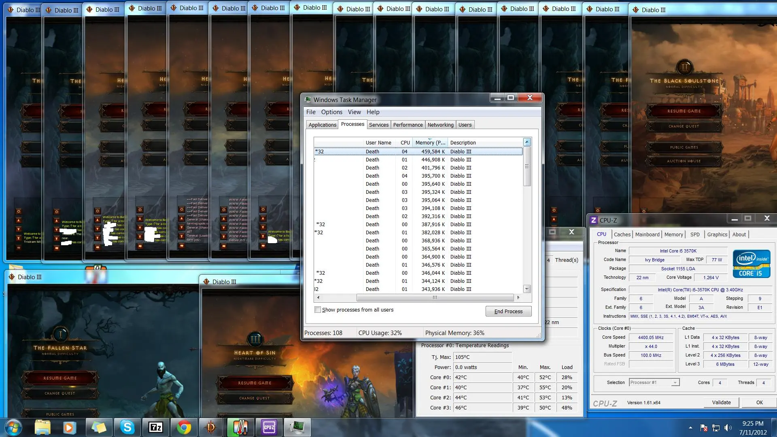
Task: Open the Options menu in Task Manager
Action: point(331,112)
